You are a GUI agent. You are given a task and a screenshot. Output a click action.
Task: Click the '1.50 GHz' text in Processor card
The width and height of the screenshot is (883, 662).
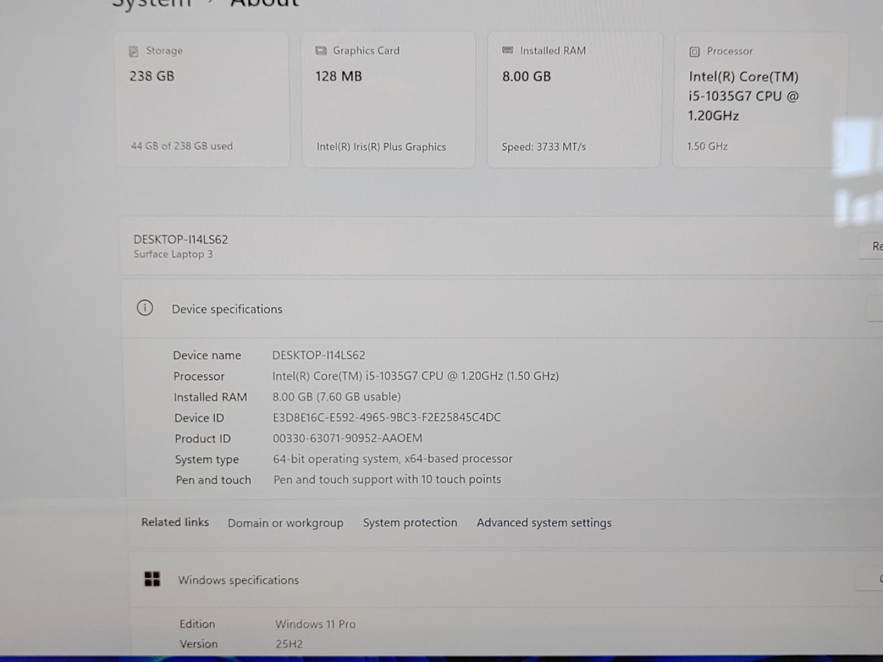point(708,147)
